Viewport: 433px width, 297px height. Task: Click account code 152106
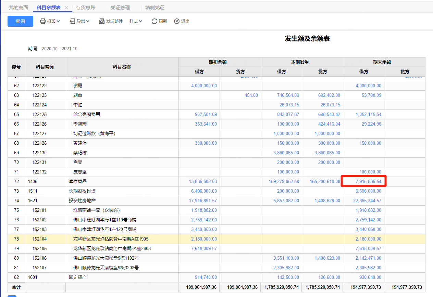click(39, 258)
